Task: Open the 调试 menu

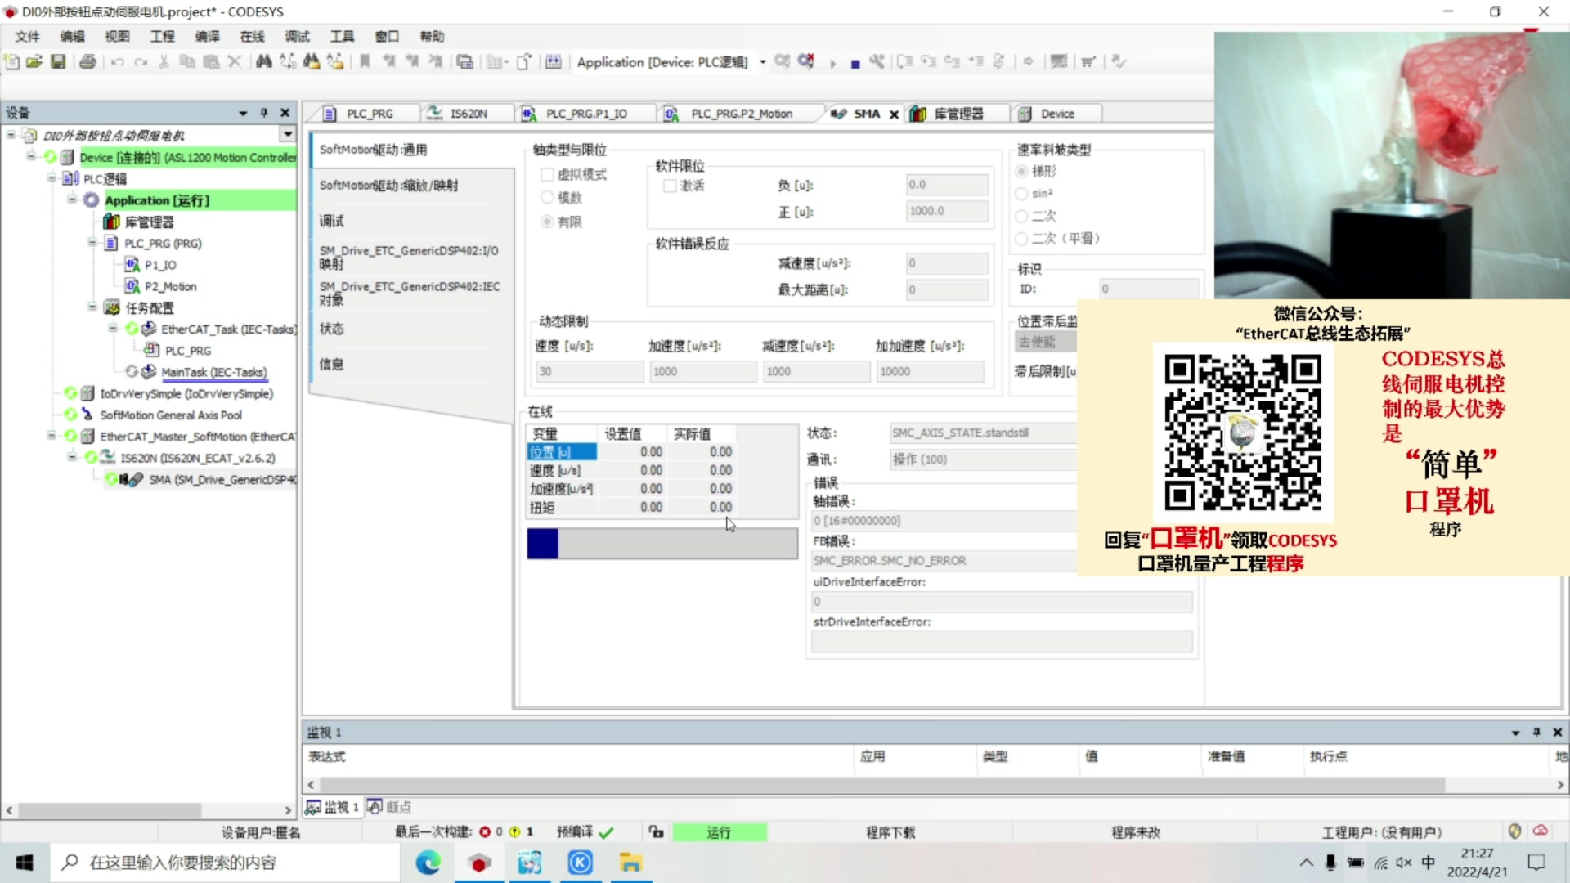Action: 297,36
